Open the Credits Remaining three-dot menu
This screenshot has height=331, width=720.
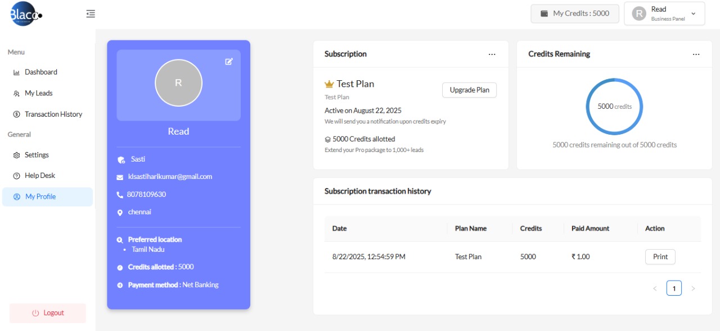[x=696, y=54]
